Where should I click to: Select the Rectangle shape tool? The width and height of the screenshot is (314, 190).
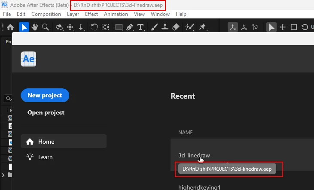[119, 27]
